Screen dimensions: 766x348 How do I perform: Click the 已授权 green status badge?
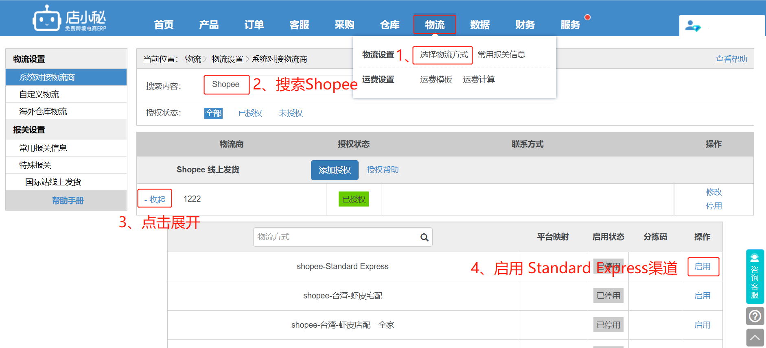point(354,199)
